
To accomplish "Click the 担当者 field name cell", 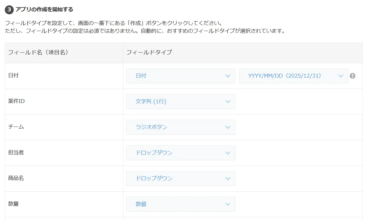I will pos(16,153).
